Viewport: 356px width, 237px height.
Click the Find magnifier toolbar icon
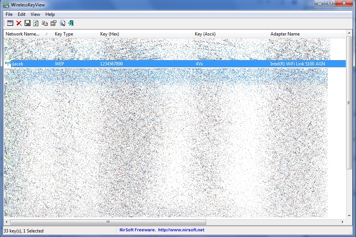[62, 23]
